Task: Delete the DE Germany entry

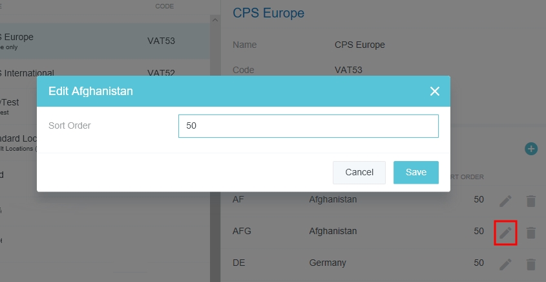Action: 531,264
